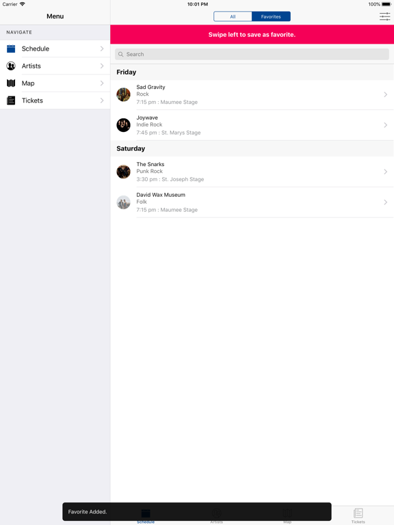Open David Wax Museum details chevron
This screenshot has height=525, width=394.
point(386,202)
